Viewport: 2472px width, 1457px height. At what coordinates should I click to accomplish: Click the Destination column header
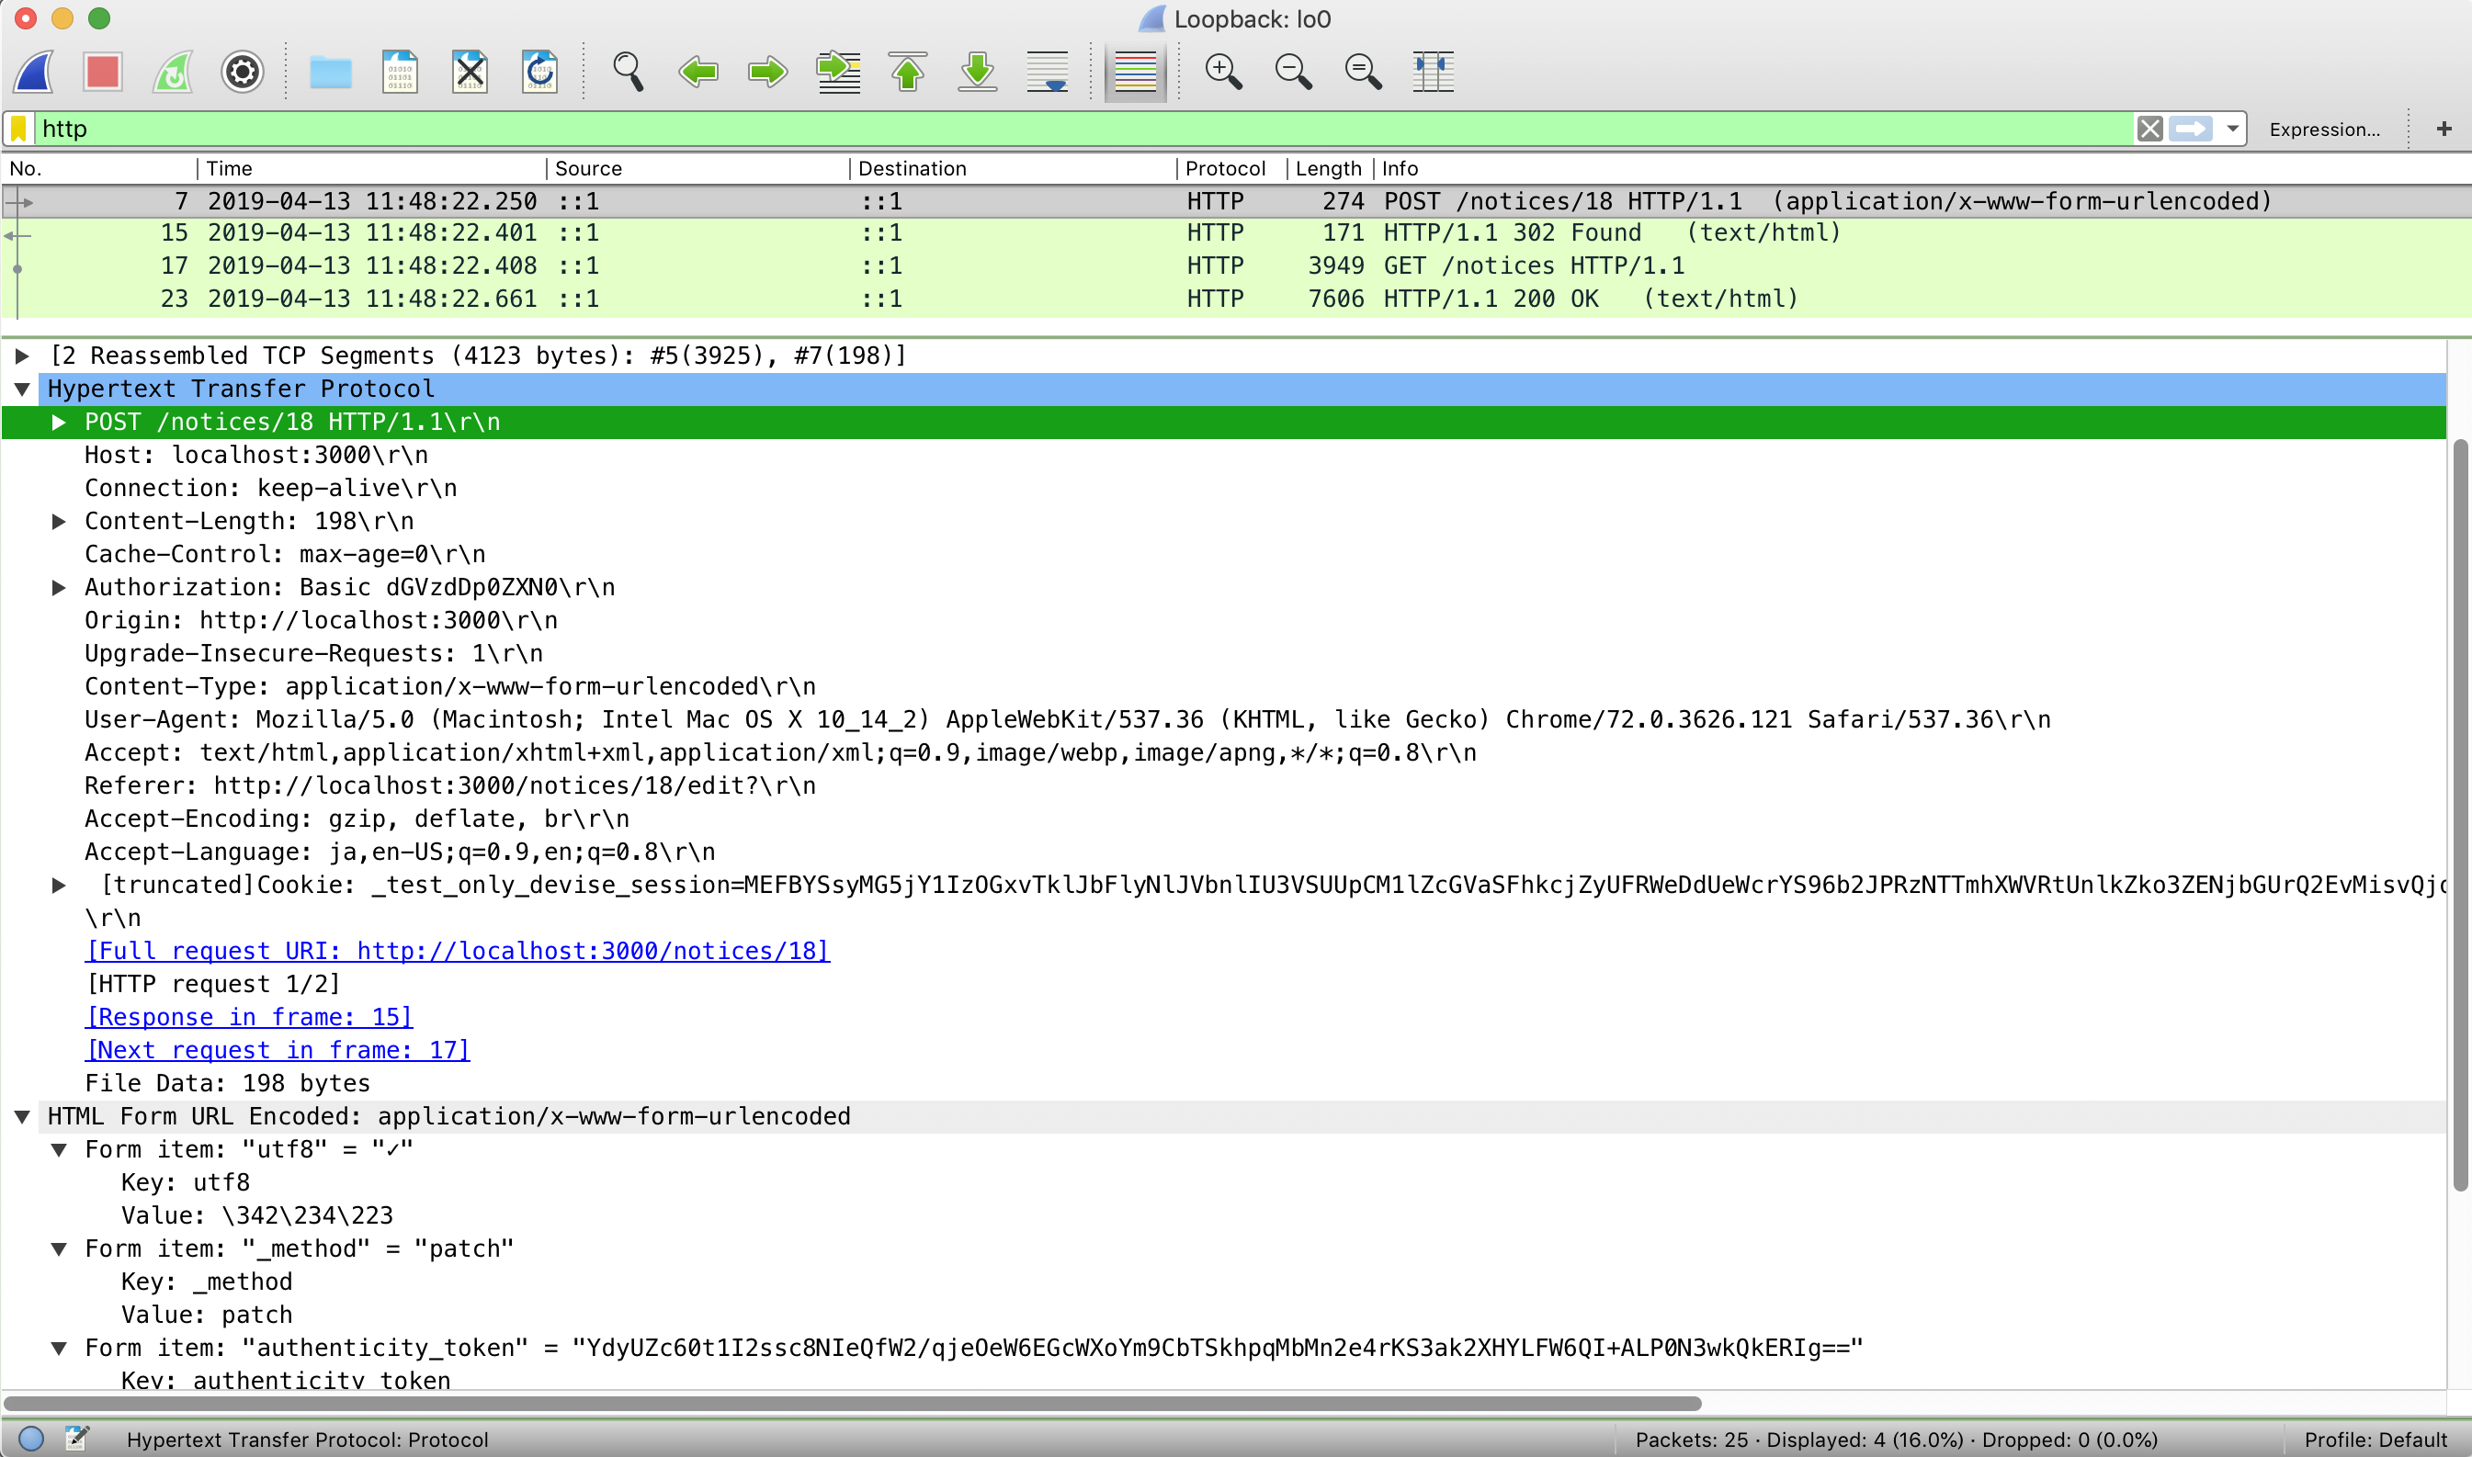(912, 169)
